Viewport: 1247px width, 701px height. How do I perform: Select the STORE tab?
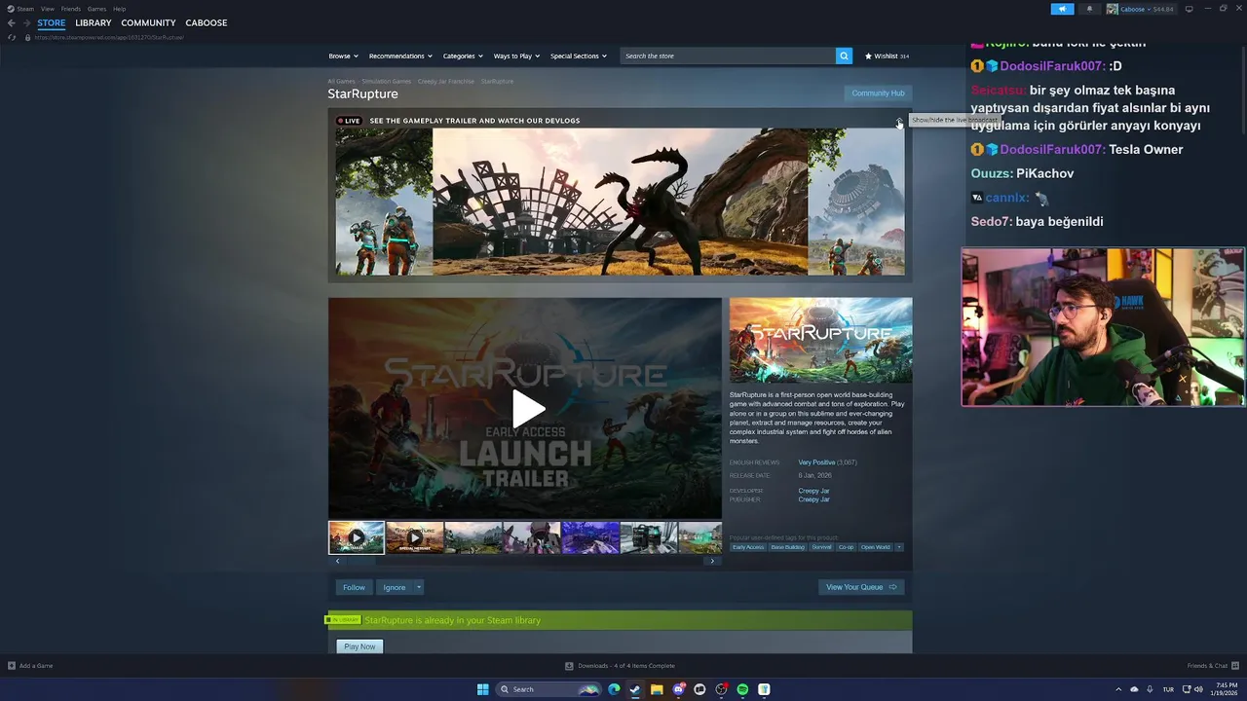pos(52,22)
